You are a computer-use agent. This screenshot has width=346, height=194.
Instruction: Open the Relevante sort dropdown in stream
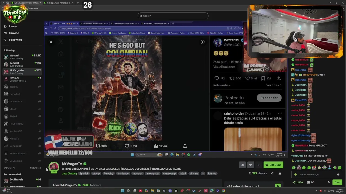[222, 85]
